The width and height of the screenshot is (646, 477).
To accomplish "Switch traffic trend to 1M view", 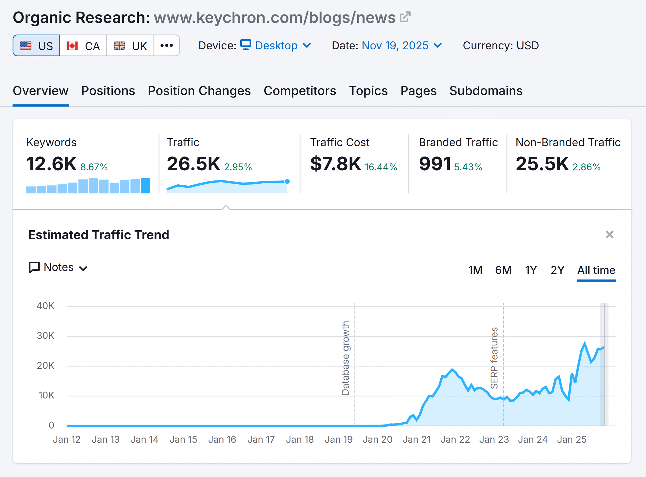I will pos(475,270).
